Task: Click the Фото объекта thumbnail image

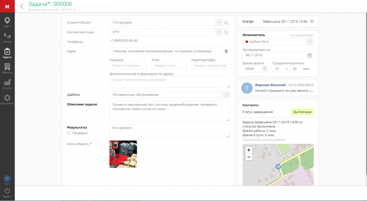Action: point(123,154)
